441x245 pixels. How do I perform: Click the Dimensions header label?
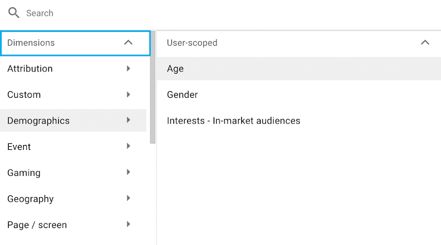(x=31, y=43)
